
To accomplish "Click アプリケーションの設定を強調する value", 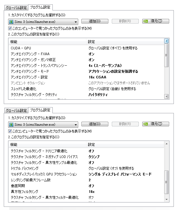I will point(113,71).
